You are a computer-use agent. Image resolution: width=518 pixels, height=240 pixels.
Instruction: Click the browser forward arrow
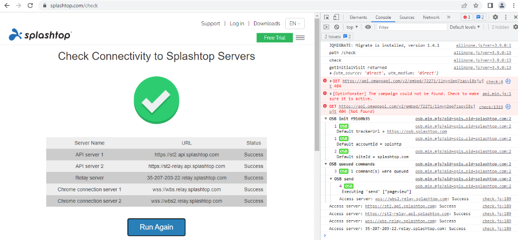click(x=18, y=5)
